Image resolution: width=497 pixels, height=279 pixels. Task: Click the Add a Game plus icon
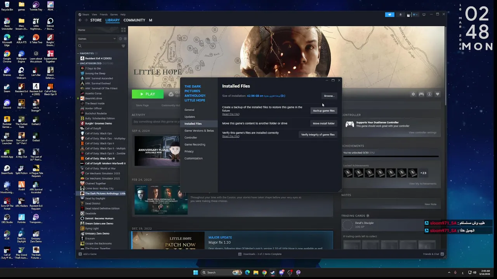pyautogui.click(x=80, y=254)
